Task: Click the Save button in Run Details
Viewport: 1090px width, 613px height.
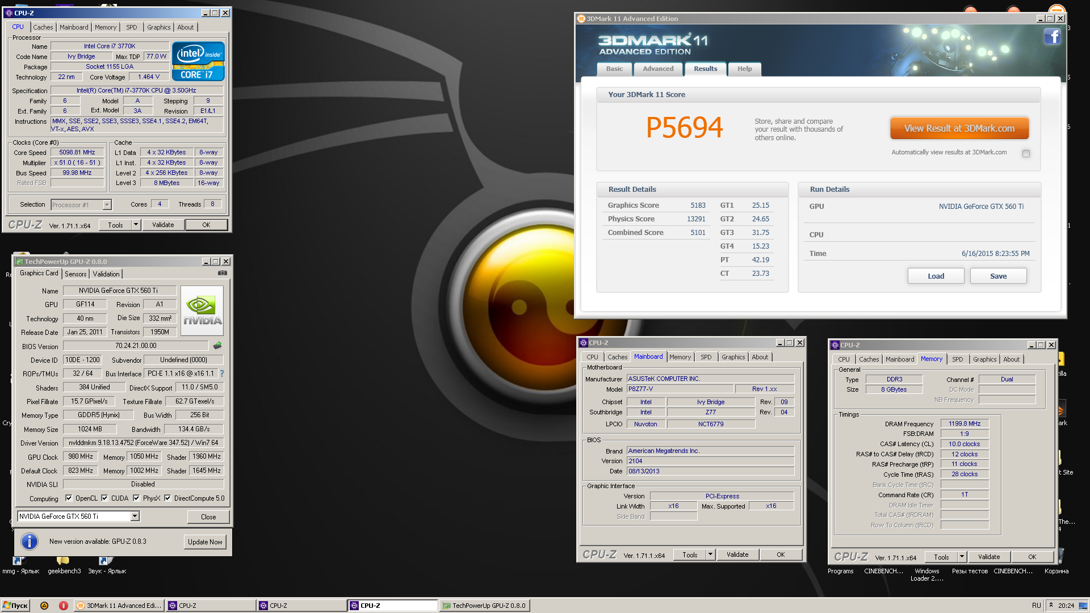Action: [998, 276]
